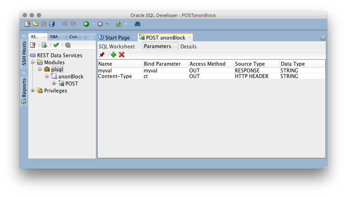Select the myval name cell
The width and height of the screenshot is (347, 197).
pyautogui.click(x=120, y=71)
